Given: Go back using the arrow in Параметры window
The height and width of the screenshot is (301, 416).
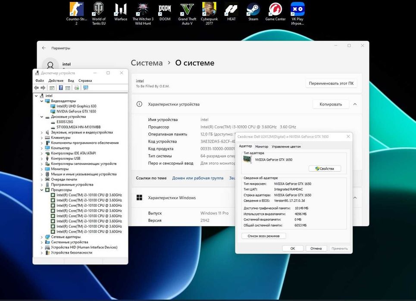Looking at the screenshot, I should [x=44, y=48].
